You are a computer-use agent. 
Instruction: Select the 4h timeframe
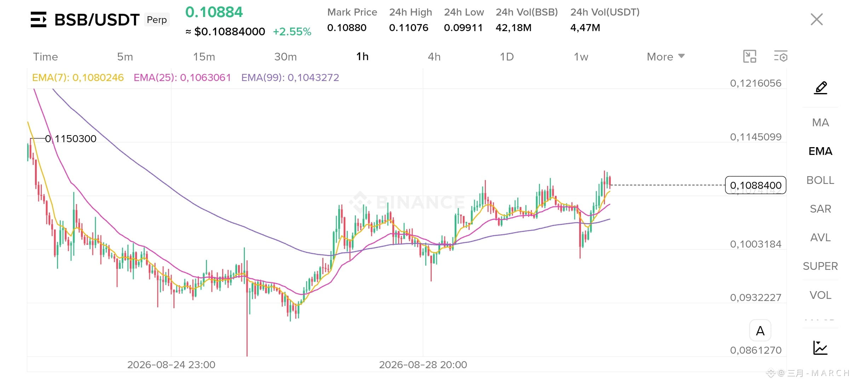434,57
